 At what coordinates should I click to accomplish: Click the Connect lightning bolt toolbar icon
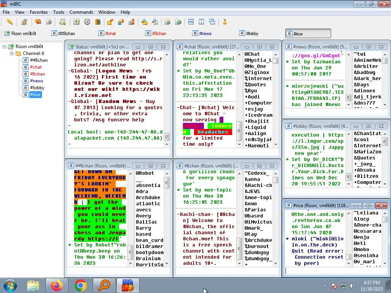pyautogui.click(x=10, y=22)
